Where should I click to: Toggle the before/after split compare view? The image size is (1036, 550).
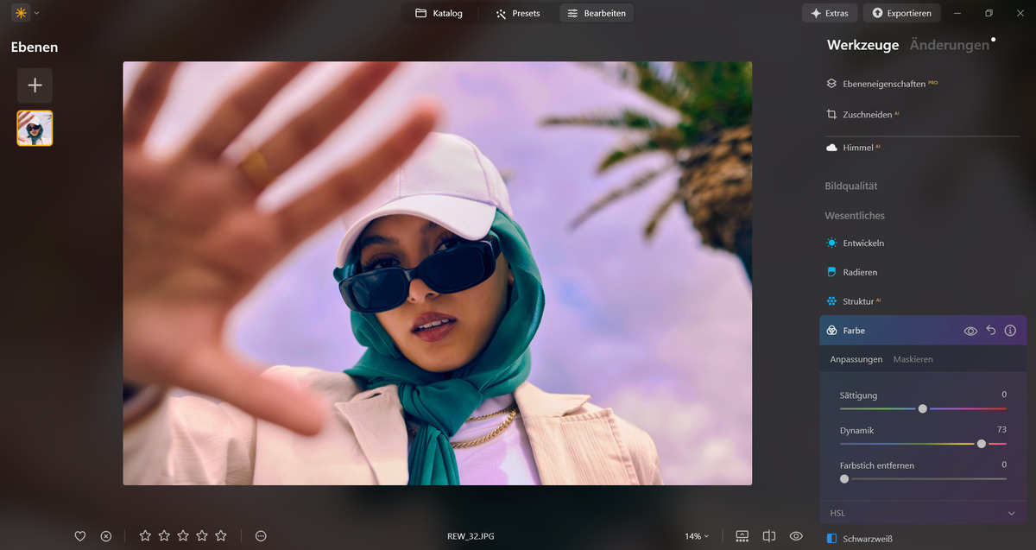[769, 536]
